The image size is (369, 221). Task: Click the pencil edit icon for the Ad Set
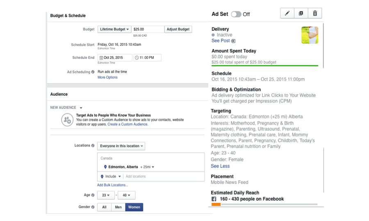click(x=287, y=14)
